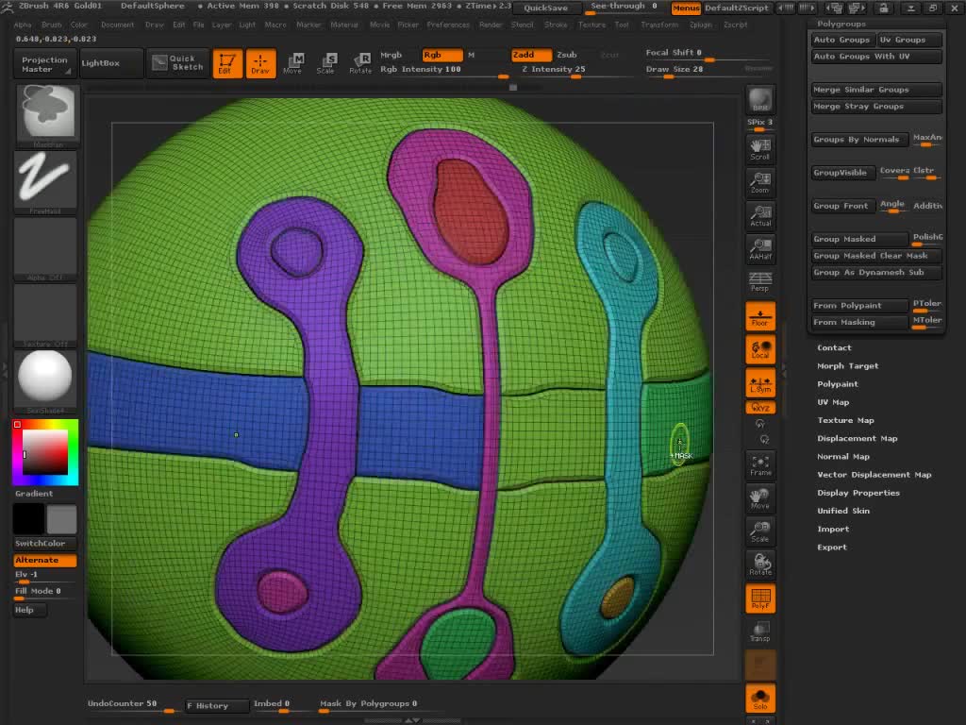This screenshot has width=966, height=725.
Task: Click the Actual size icon
Action: (x=759, y=215)
